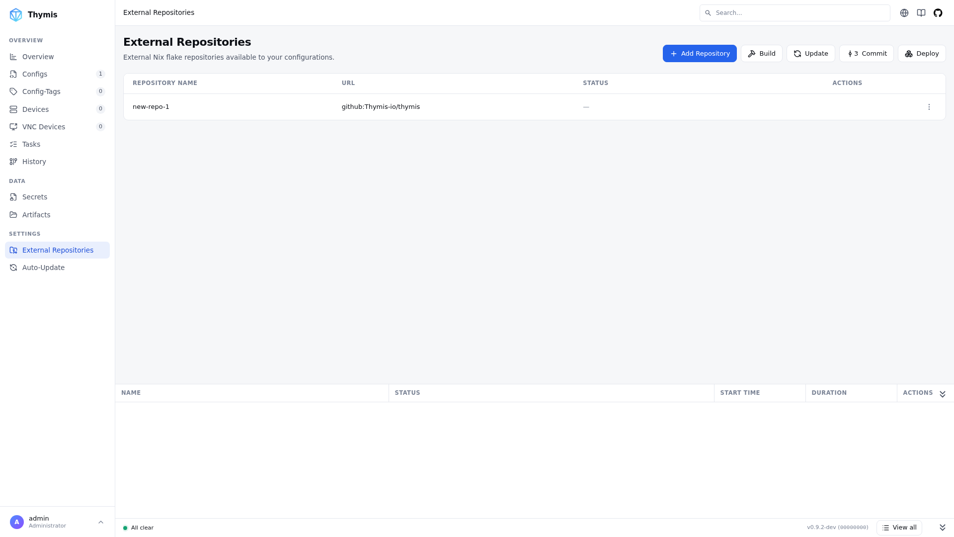This screenshot has height=537, width=954.
Task: Go to Configs in sidebar
Action: coord(57,74)
